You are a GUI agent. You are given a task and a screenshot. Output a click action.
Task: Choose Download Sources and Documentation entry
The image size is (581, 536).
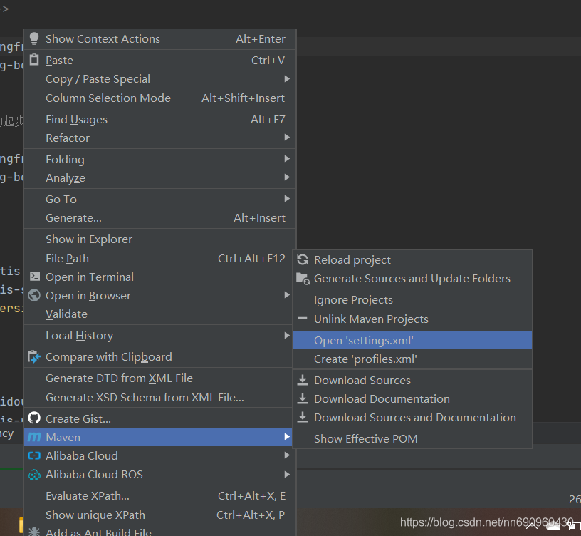tap(412, 417)
